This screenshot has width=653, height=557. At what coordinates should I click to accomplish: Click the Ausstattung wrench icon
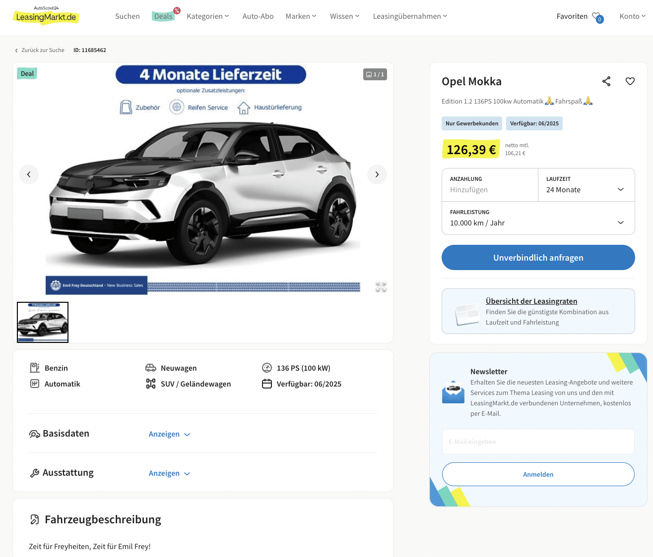(x=35, y=473)
